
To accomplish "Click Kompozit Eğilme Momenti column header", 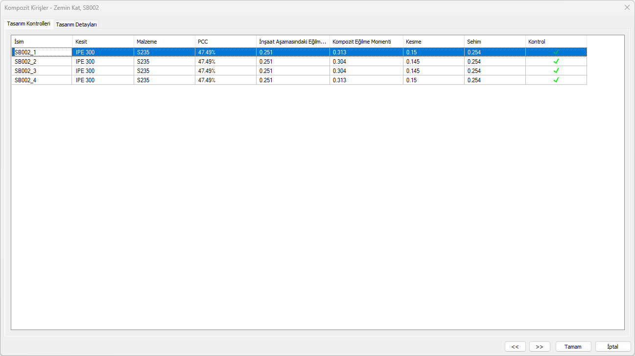I will 366,42.
